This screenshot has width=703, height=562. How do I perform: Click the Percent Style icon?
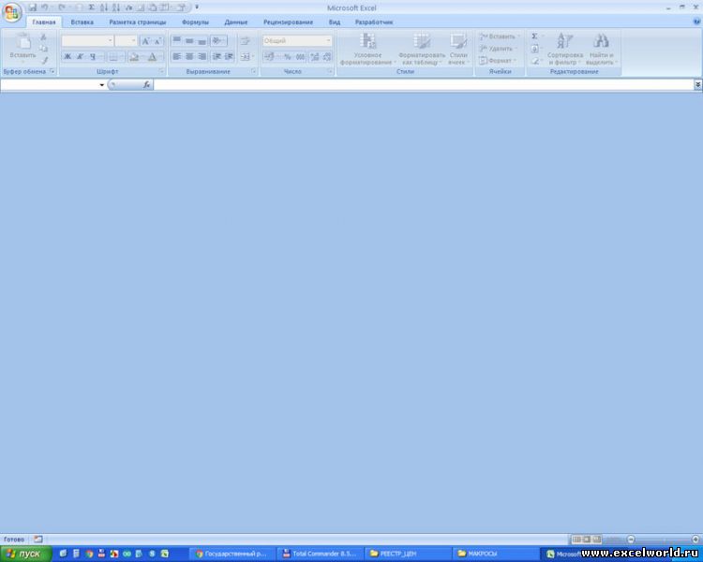tap(288, 56)
